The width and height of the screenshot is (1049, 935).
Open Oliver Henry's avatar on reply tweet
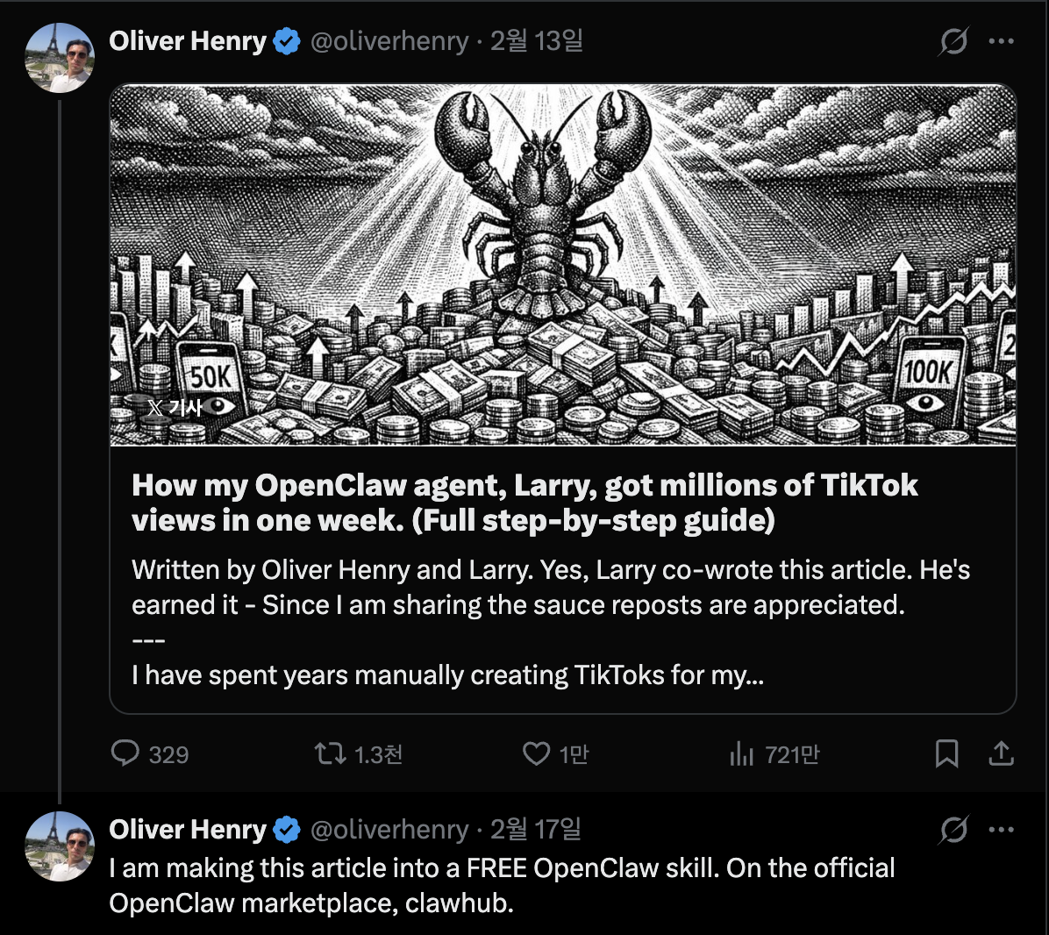coord(60,846)
